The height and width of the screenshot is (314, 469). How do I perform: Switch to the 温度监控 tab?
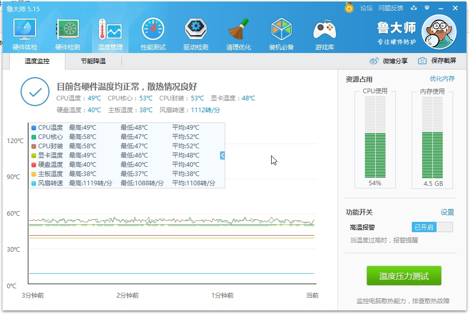click(x=37, y=61)
